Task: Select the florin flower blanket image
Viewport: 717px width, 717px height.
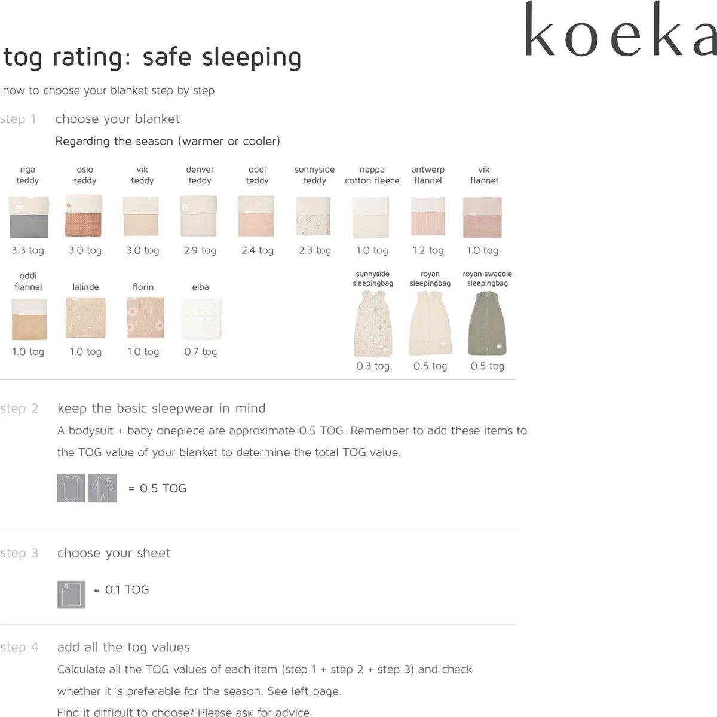Action: pos(143,318)
